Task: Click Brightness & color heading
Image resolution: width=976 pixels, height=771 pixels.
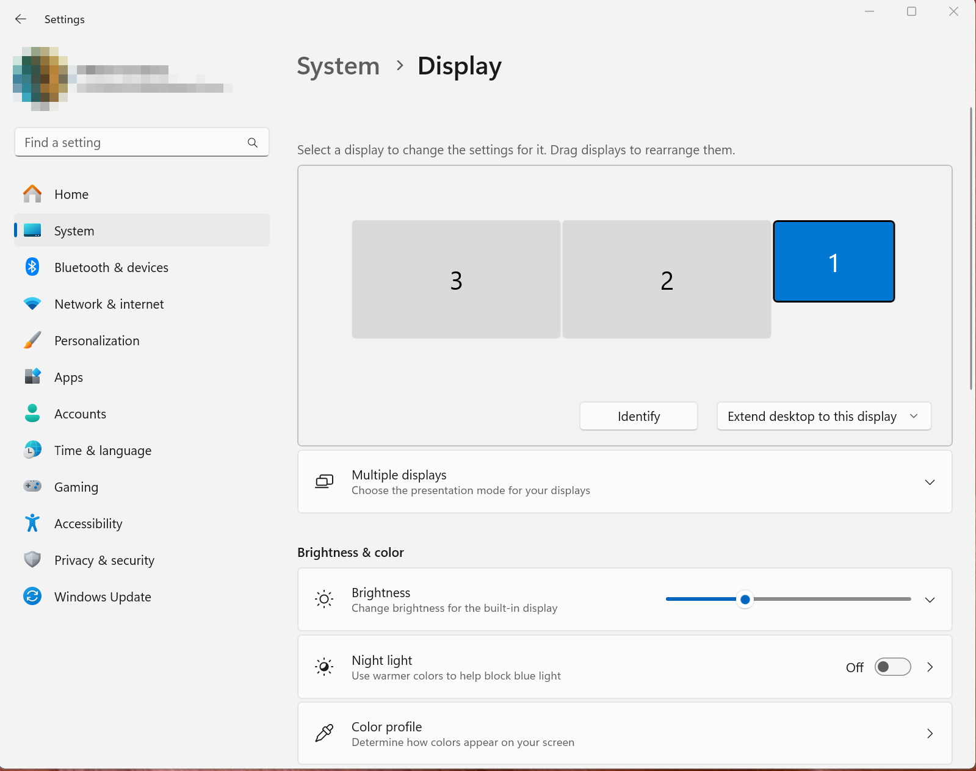Action: coord(350,553)
